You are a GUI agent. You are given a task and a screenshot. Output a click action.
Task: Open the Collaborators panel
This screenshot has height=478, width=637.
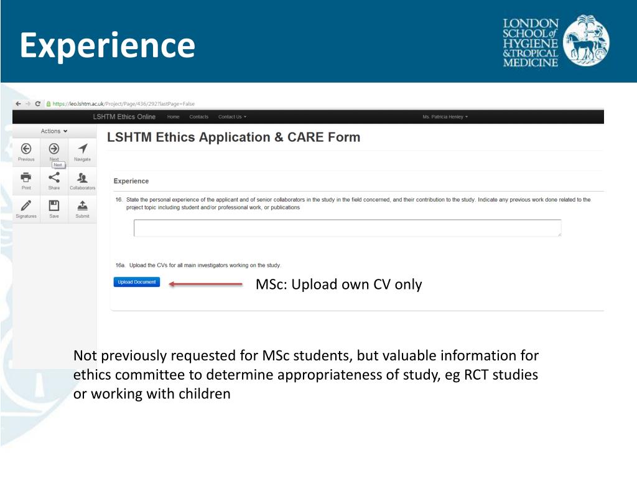click(x=82, y=180)
